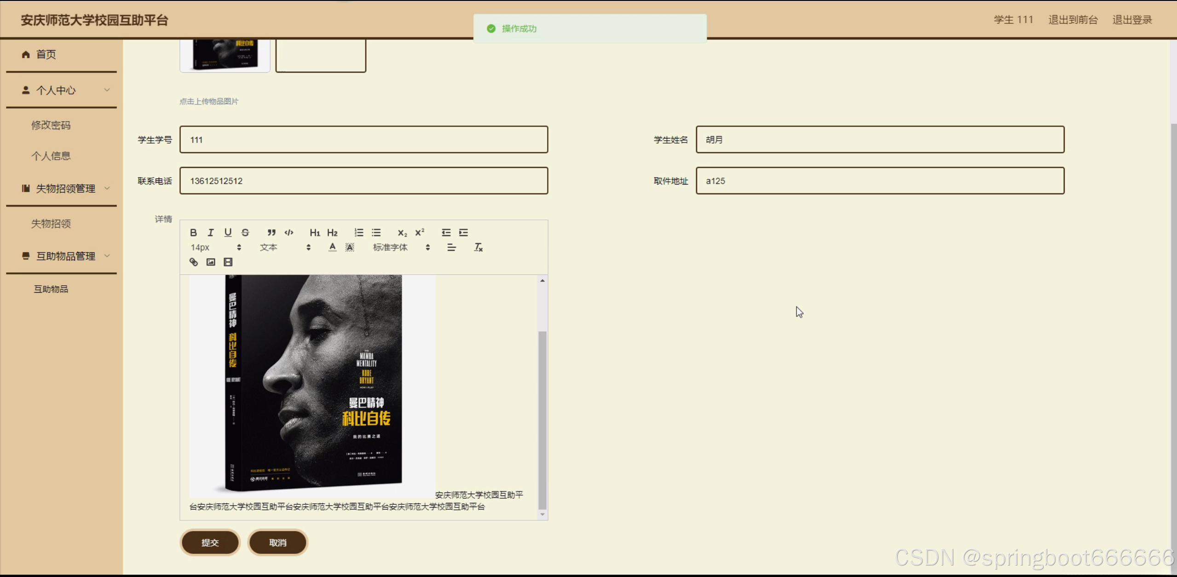
Task: Click the 取件地址 input field
Action: tap(879, 181)
